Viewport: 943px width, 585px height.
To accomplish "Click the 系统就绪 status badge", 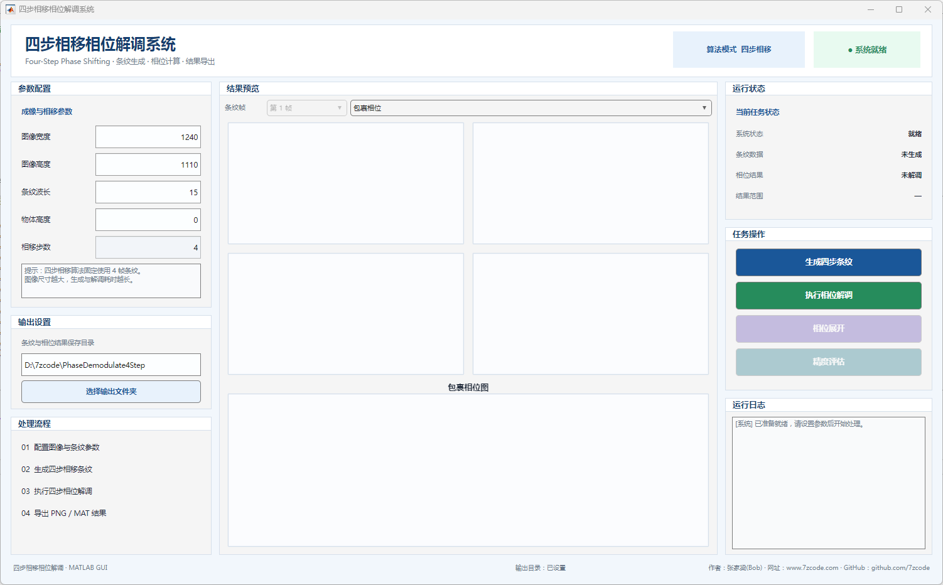I will pos(867,50).
